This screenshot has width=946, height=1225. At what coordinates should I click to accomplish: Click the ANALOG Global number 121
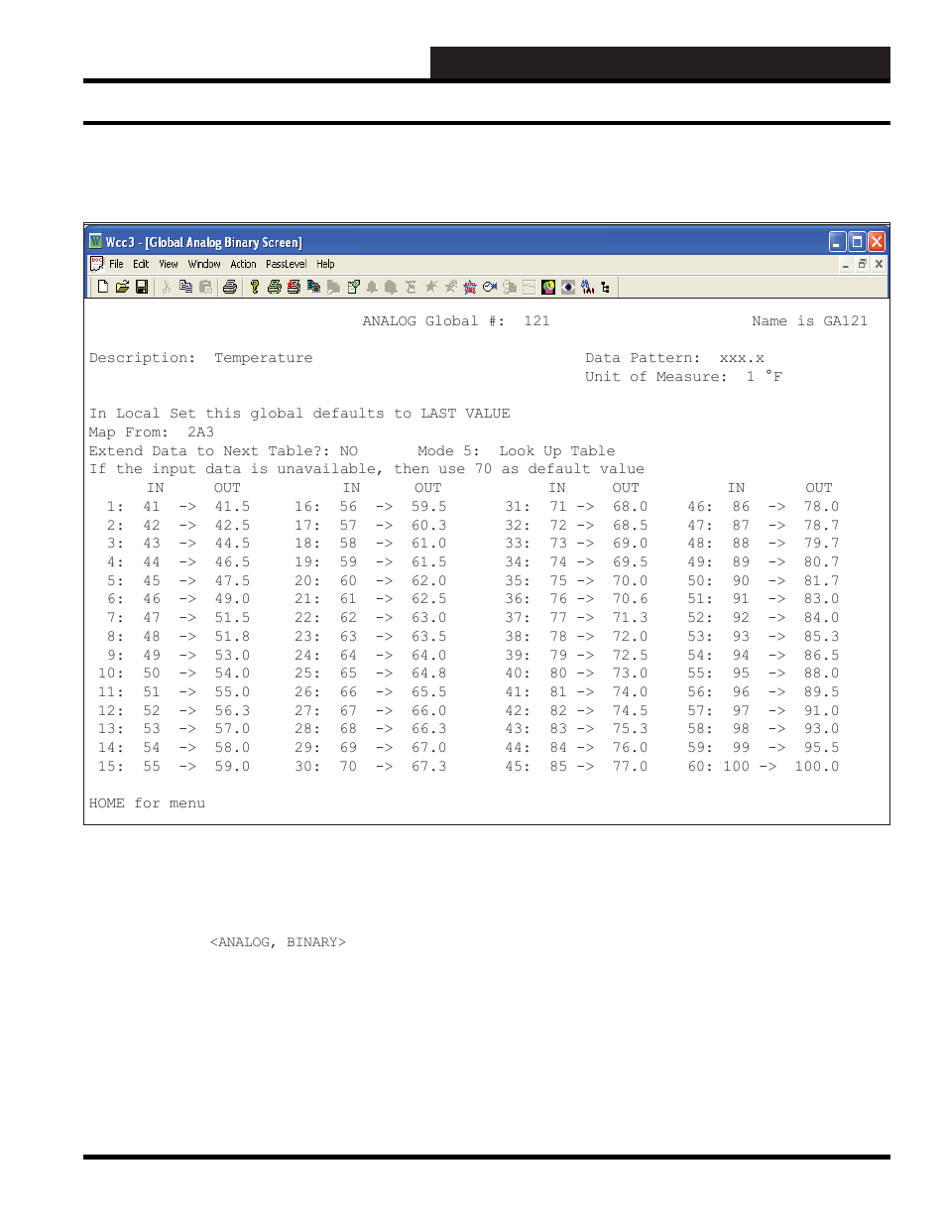pos(536,321)
